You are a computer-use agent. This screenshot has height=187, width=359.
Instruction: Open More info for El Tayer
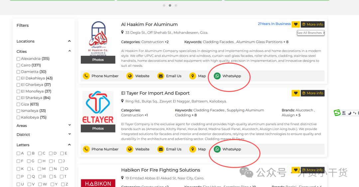[312, 93]
